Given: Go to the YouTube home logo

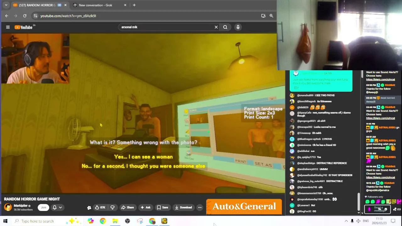Looking at the screenshot, I should coord(24,27).
